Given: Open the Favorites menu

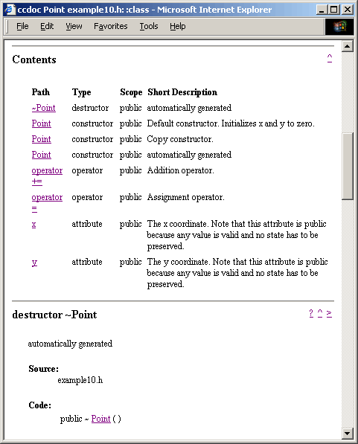Looking at the screenshot, I should 111,26.
